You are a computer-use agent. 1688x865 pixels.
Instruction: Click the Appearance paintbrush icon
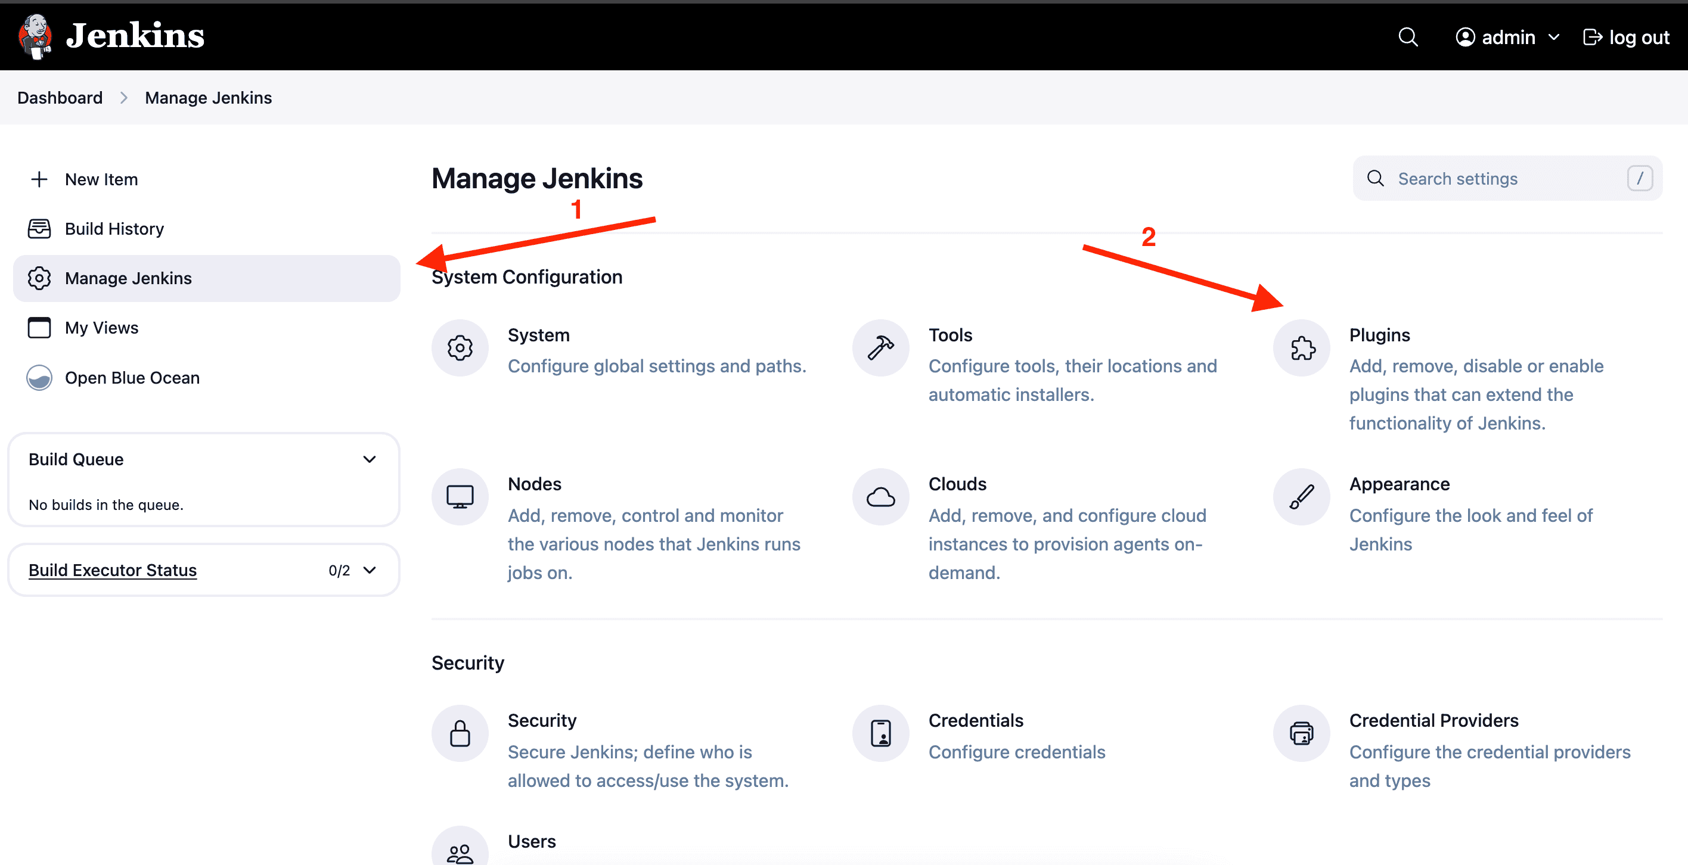(1301, 496)
